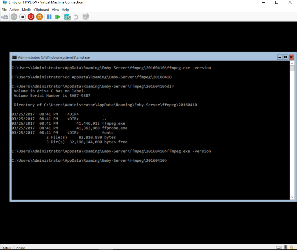Reset the VM with the green play icon
The height and width of the screenshot is (250, 297).
(58, 17)
